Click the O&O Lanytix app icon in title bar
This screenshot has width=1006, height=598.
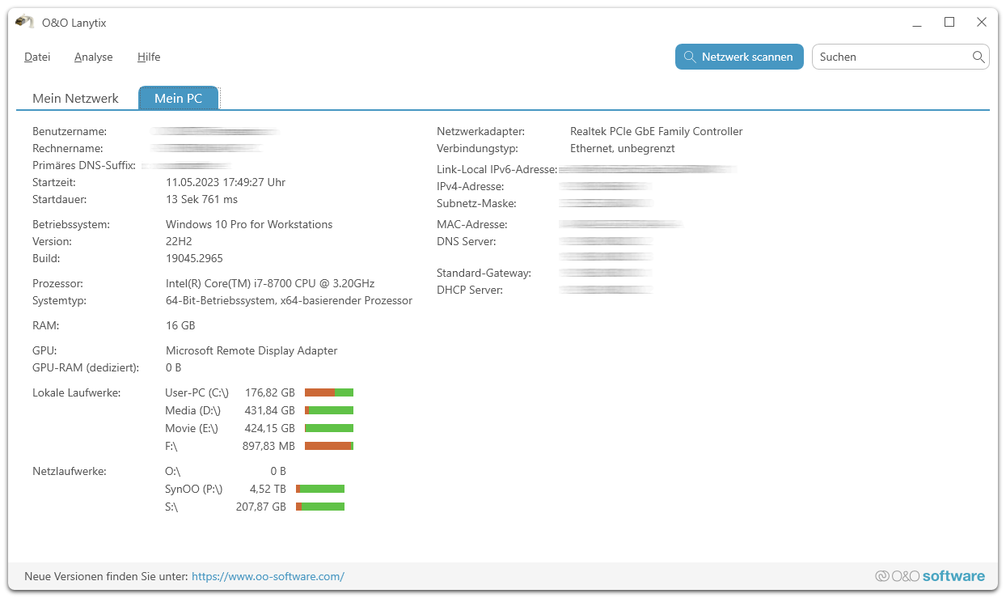click(x=24, y=23)
